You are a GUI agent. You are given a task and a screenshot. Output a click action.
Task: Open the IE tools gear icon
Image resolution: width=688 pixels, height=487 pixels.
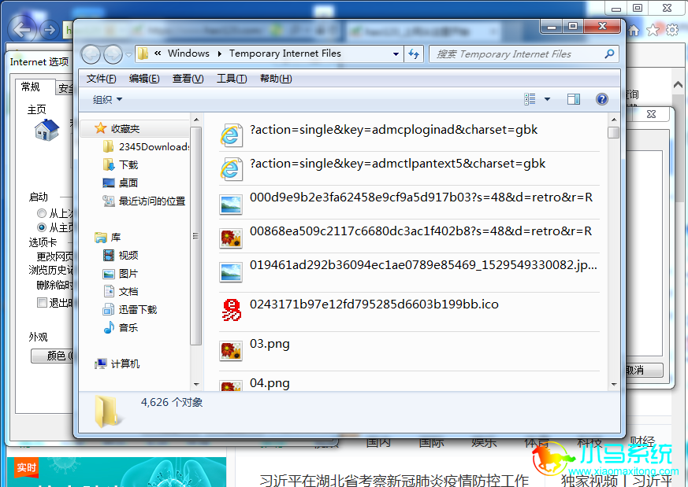click(x=671, y=30)
